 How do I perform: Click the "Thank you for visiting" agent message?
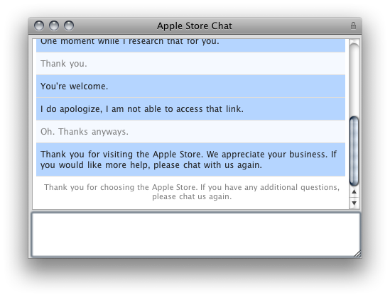190,159
